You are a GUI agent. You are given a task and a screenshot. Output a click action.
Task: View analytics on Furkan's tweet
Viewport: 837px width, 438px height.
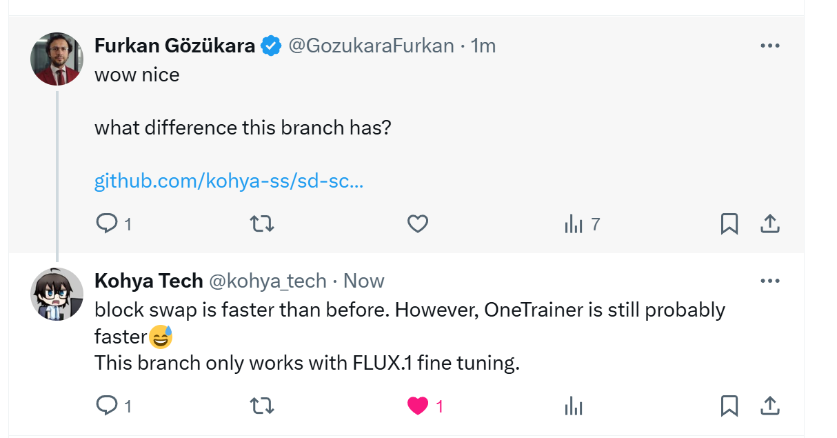[x=574, y=223]
